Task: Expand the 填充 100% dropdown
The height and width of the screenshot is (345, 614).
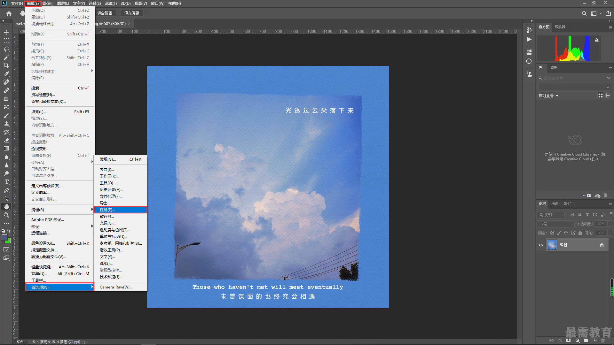Action: click(x=610, y=233)
